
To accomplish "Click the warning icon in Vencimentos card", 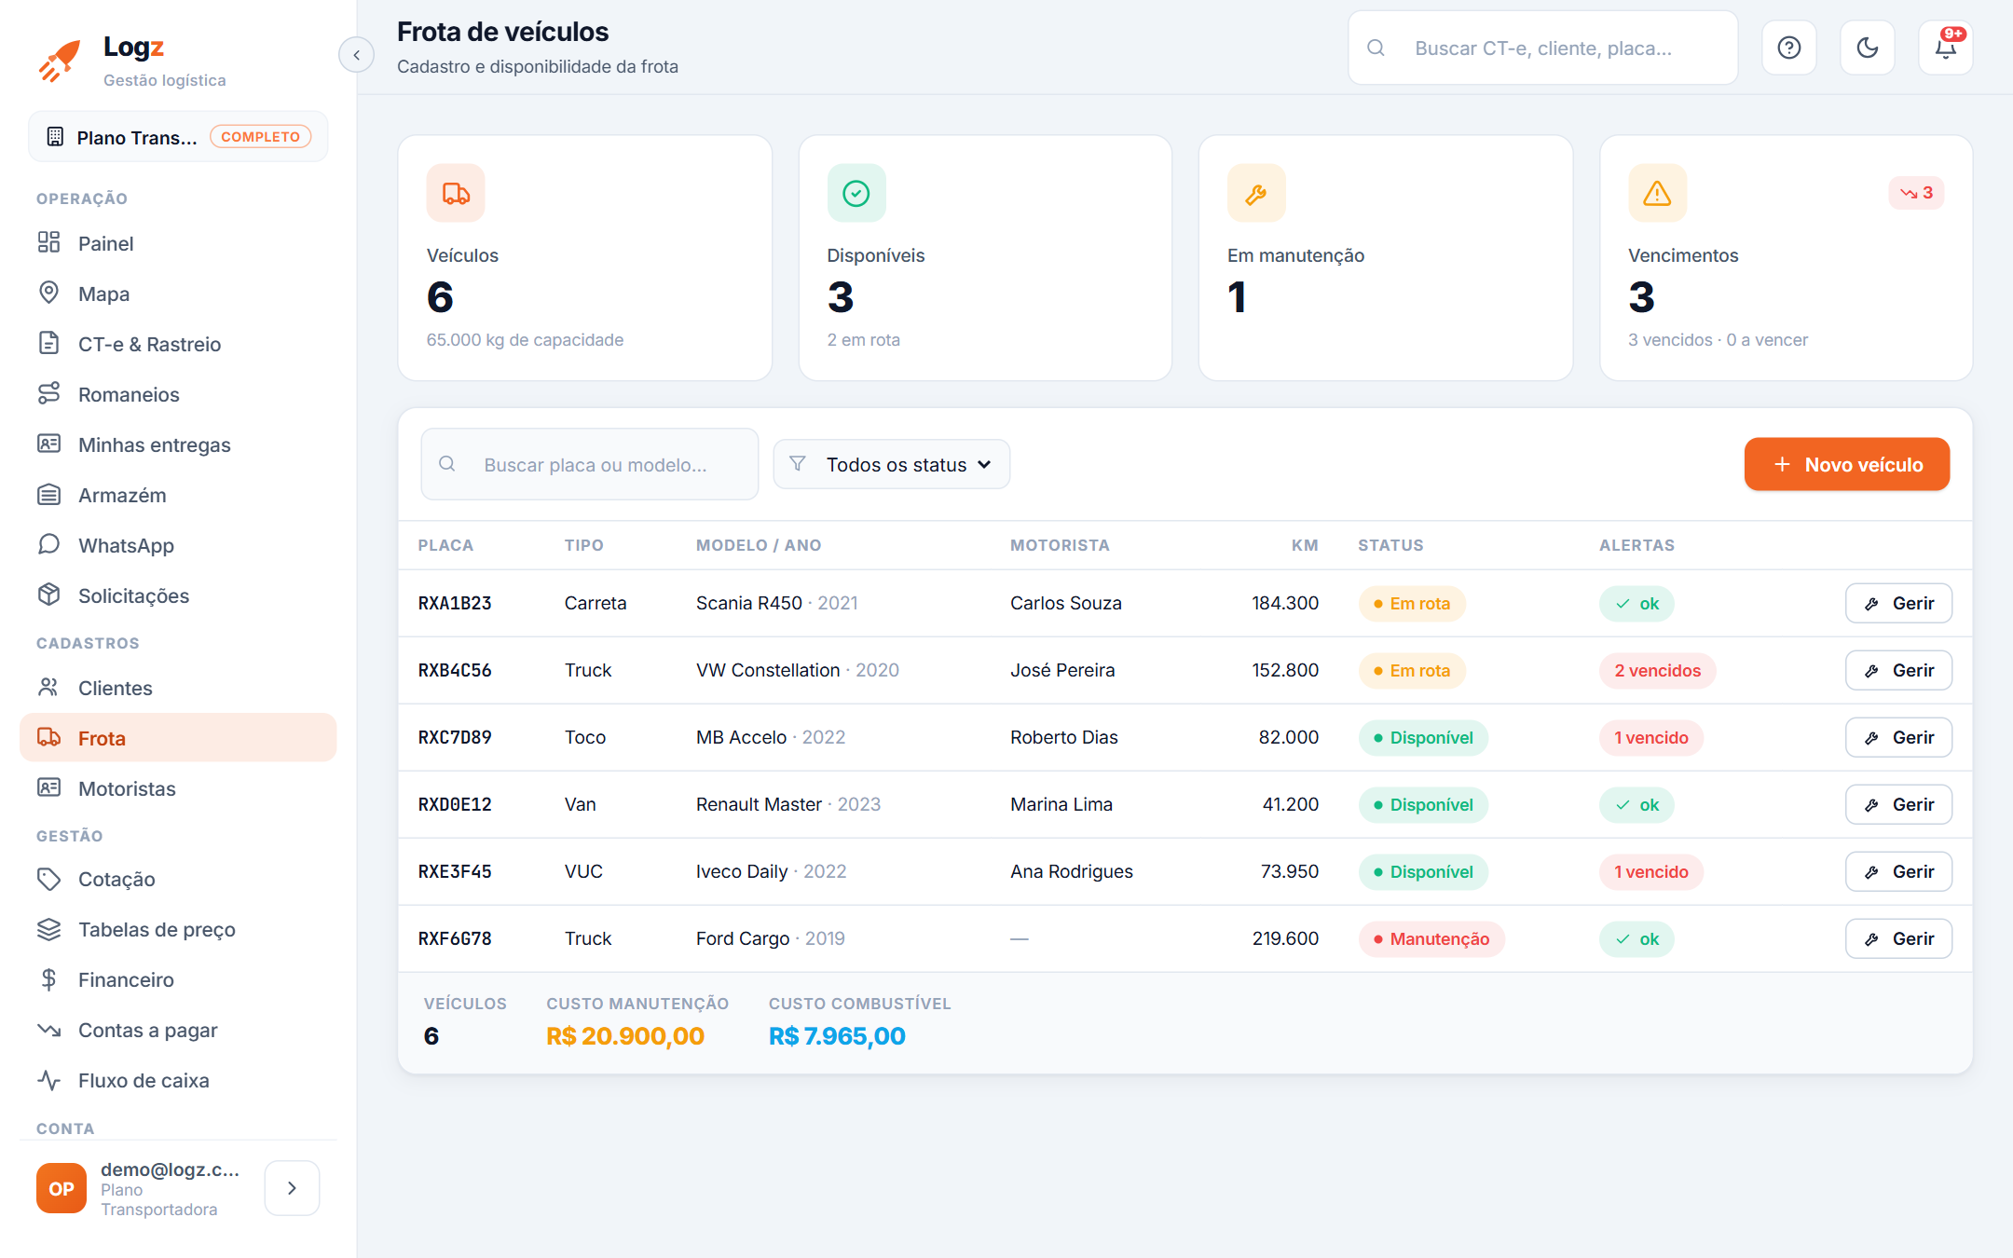I will (x=1657, y=193).
